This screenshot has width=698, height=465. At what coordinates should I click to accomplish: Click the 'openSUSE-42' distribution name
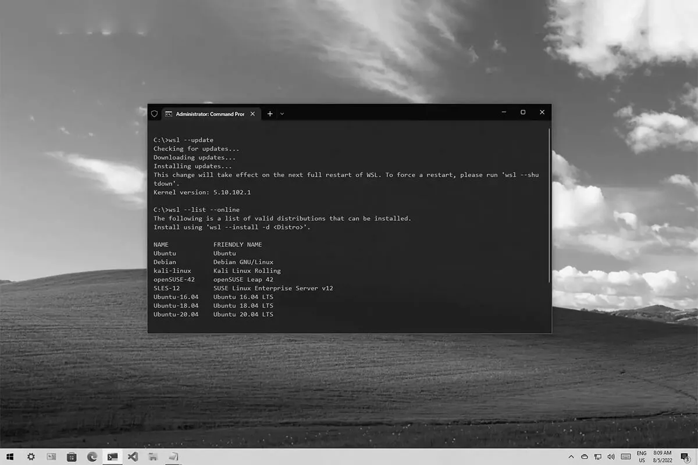[174, 280]
